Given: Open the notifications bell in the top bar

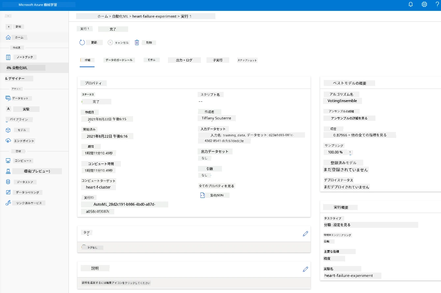Looking at the screenshot, I should tap(410, 4).
